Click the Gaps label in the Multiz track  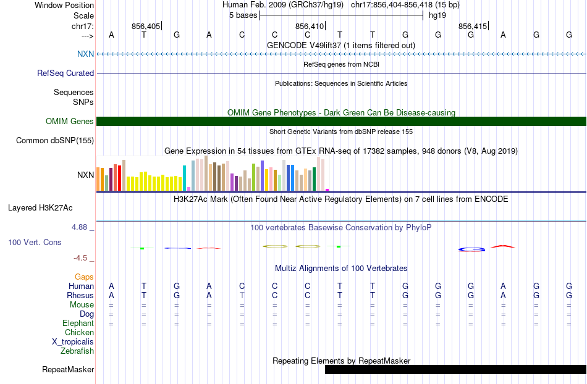84,277
